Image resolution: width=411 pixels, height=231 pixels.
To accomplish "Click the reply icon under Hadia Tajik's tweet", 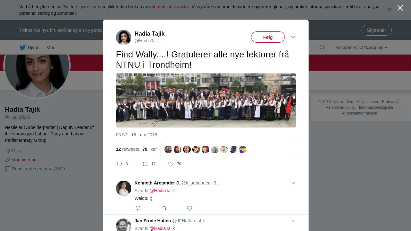I will coord(119,164).
